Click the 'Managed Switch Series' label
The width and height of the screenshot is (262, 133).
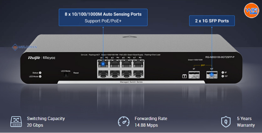point(131,82)
